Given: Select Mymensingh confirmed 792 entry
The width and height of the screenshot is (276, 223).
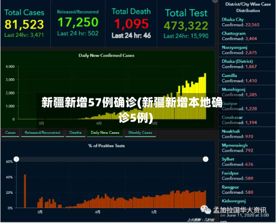Looking at the screenshot, I should click(247, 148).
